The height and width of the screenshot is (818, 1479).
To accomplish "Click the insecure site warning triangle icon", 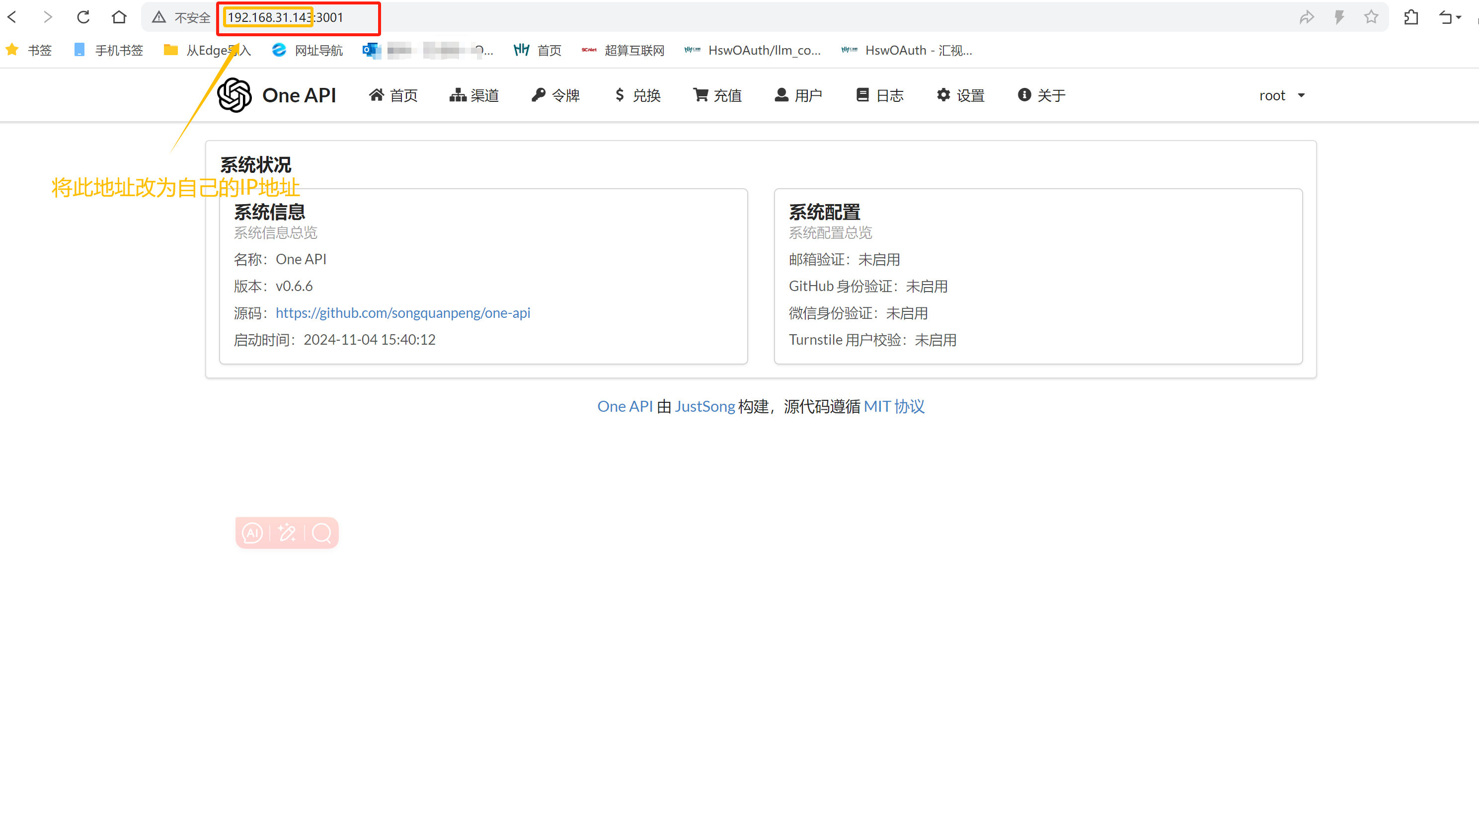I will (159, 17).
